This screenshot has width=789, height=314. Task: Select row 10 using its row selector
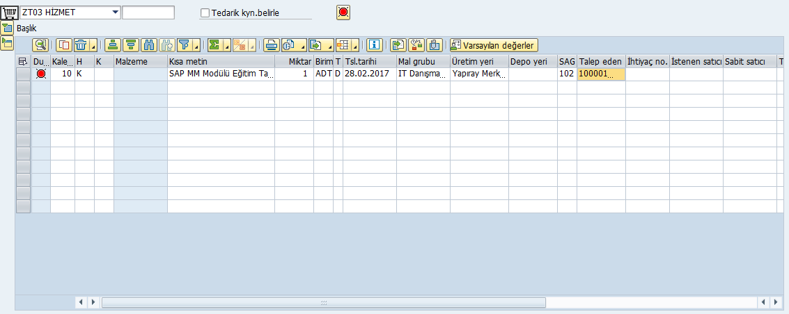point(23,74)
